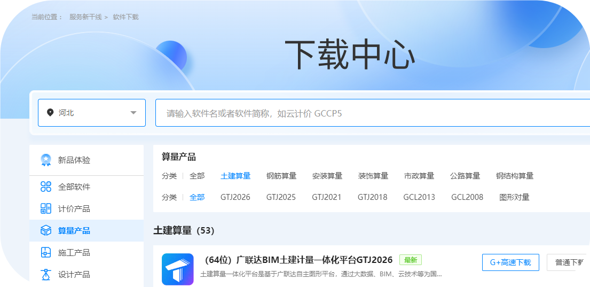Filter by version GTJ2025
This screenshot has height=287, width=590.
[281, 197]
